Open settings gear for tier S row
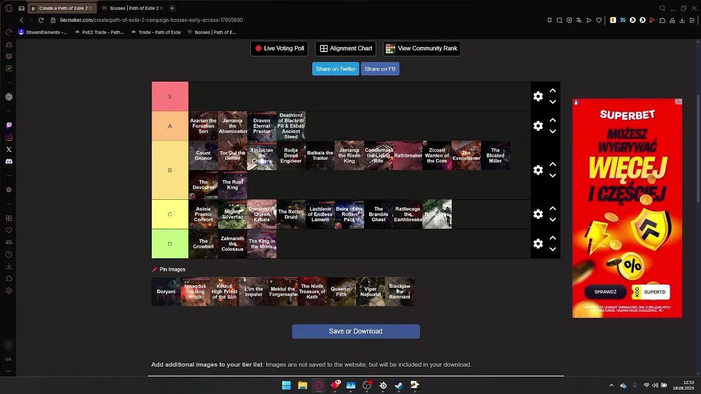701x394 pixels. 538,96
